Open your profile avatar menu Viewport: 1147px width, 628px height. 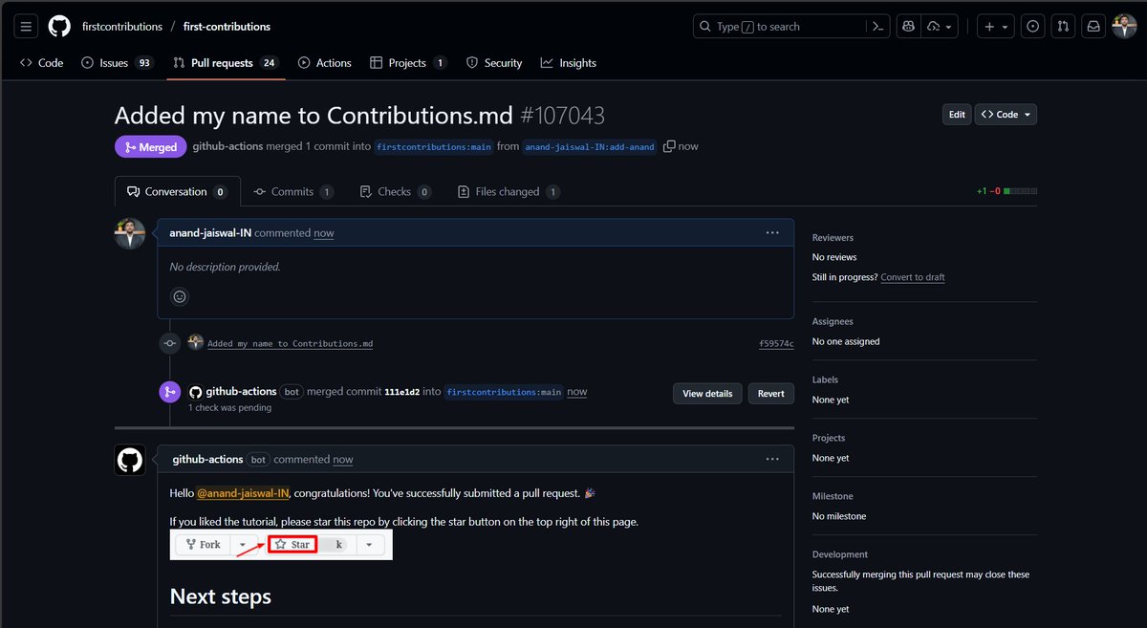point(1124,26)
